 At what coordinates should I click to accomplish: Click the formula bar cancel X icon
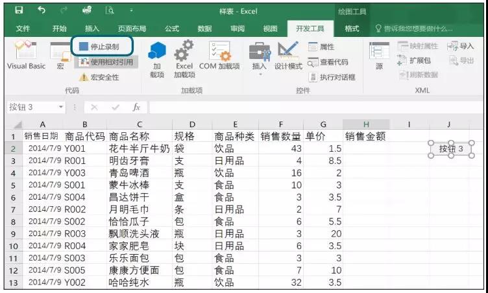coord(94,108)
